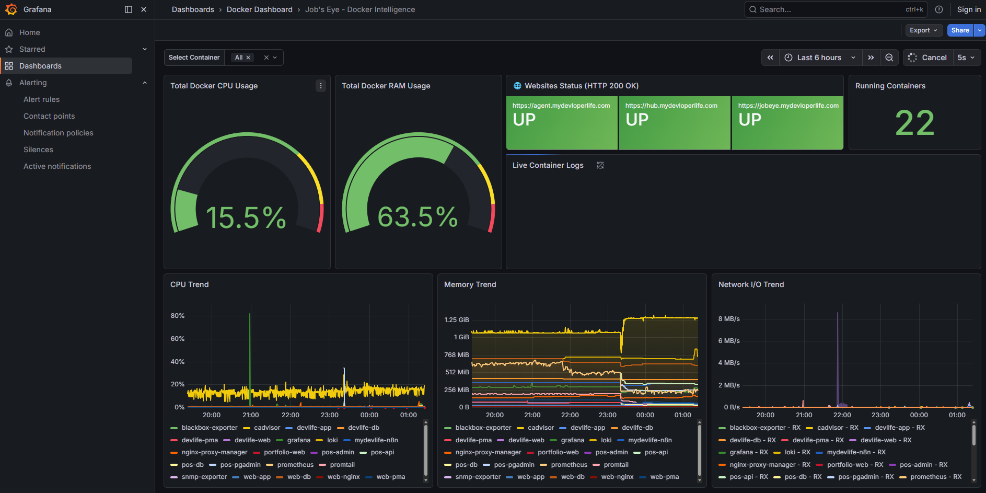The height and width of the screenshot is (493, 986).
Task: Click the Memory Trend panel title
Action: click(470, 284)
